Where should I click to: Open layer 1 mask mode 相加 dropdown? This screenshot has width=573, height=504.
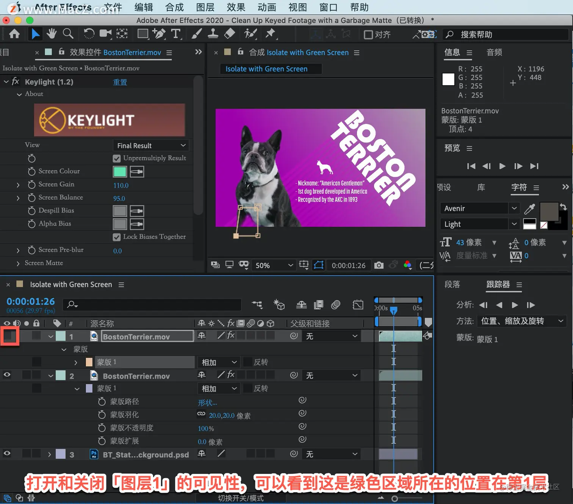point(219,362)
